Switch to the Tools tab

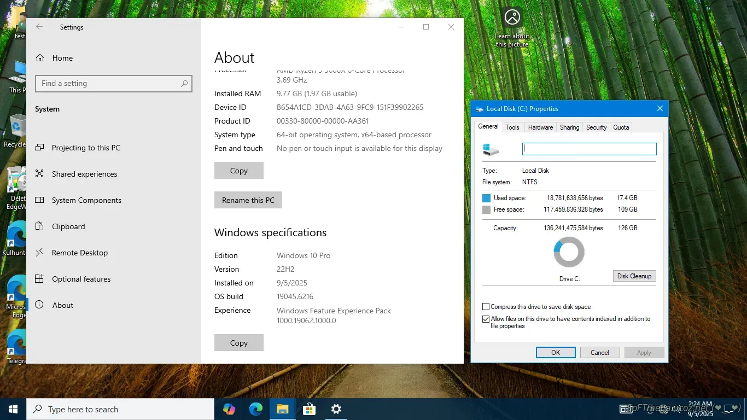(x=512, y=127)
